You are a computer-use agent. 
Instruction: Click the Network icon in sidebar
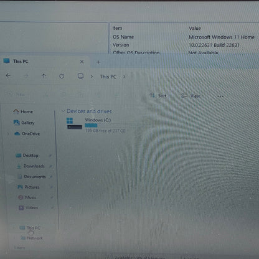pos(23,238)
